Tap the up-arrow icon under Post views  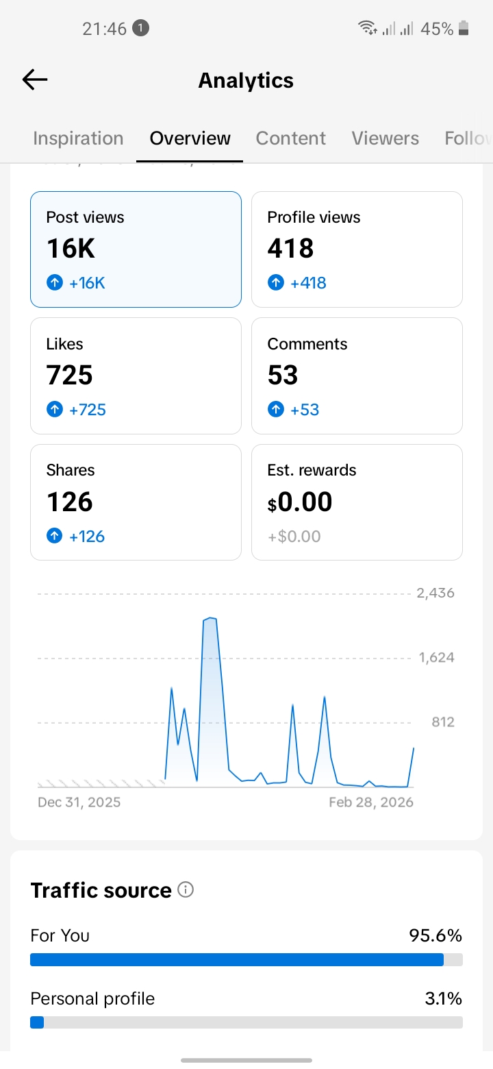pos(55,283)
